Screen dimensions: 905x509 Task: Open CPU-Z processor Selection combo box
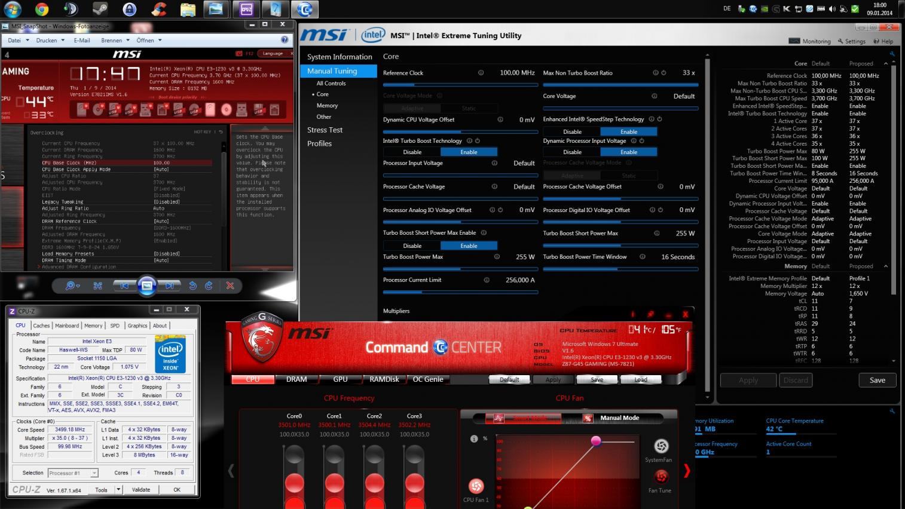click(72, 473)
